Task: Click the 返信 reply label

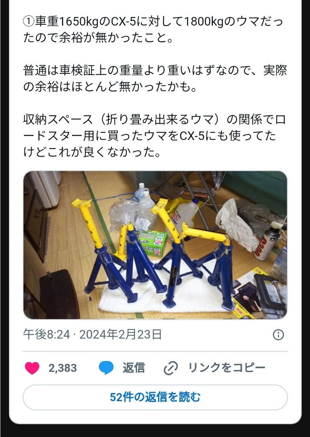Action: tap(134, 368)
